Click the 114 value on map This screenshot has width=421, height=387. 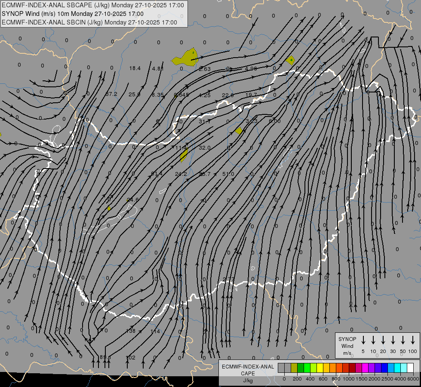(x=155, y=331)
